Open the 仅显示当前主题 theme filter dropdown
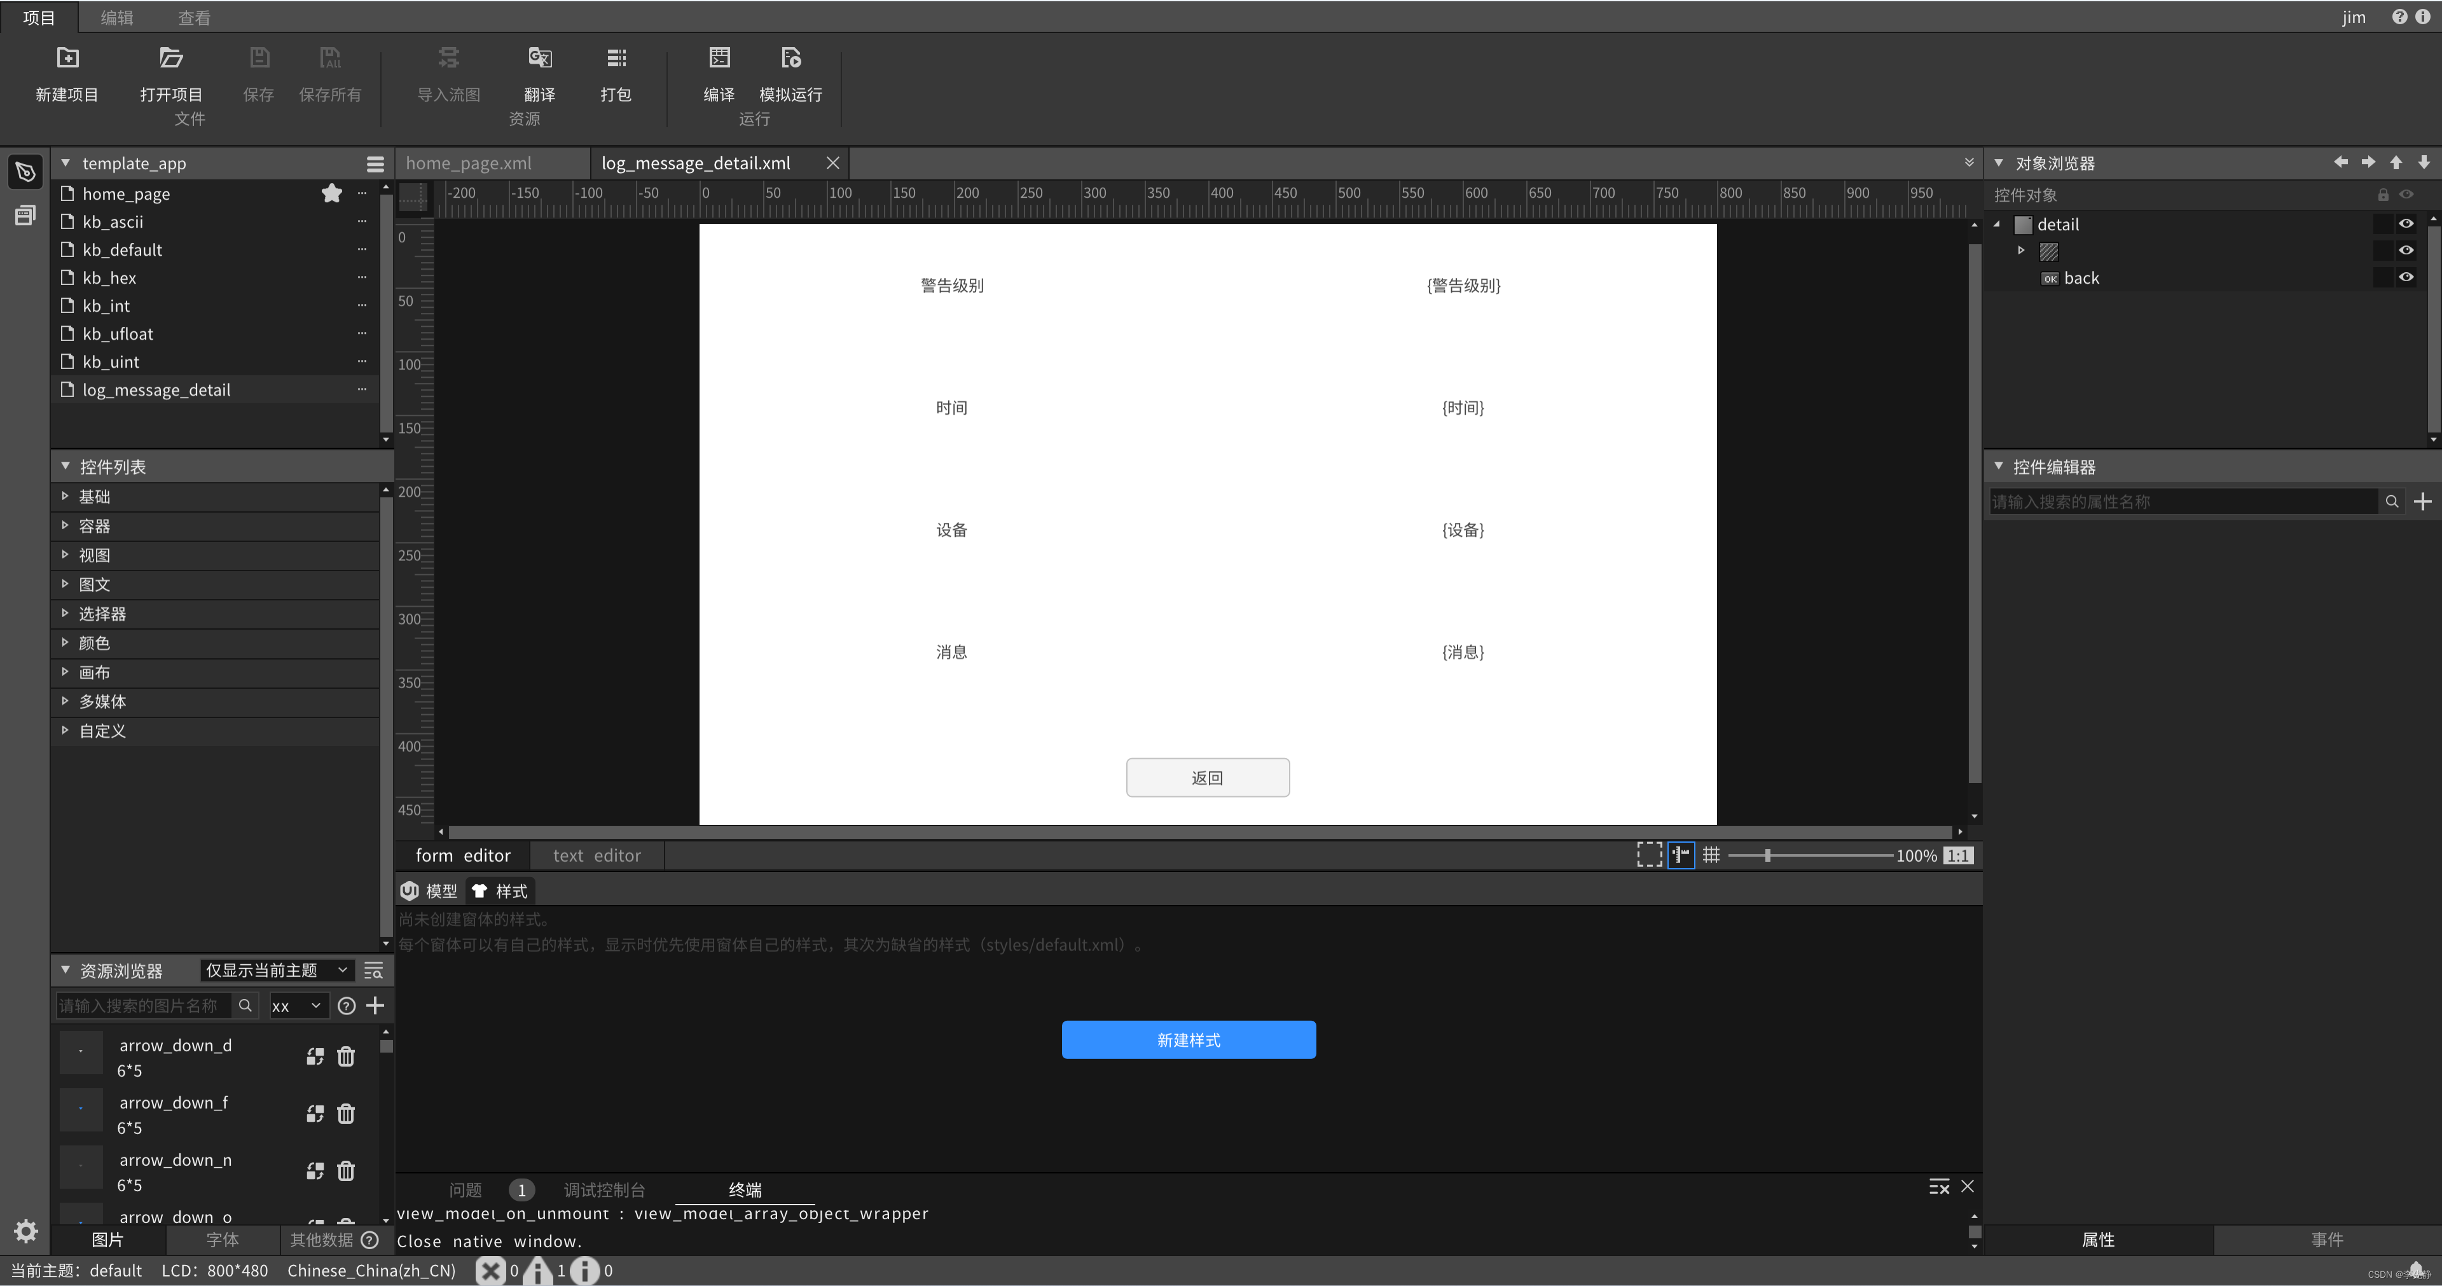 point(277,970)
